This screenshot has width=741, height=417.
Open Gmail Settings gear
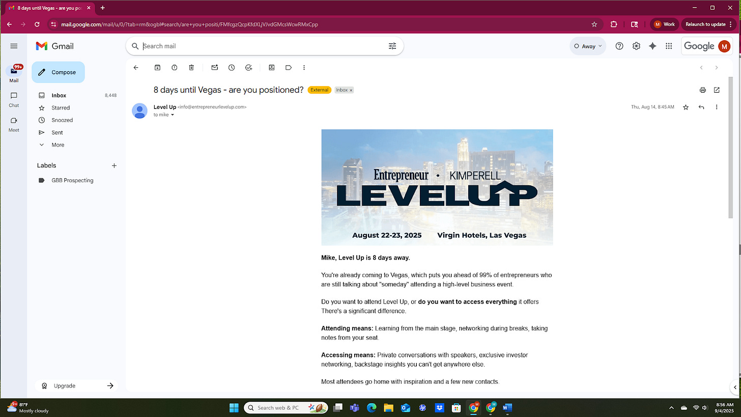636,46
